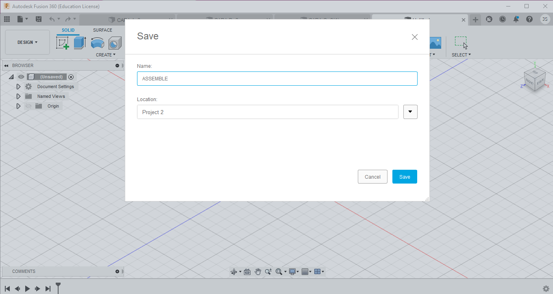Select the Create Sketch tool

pos(63,43)
